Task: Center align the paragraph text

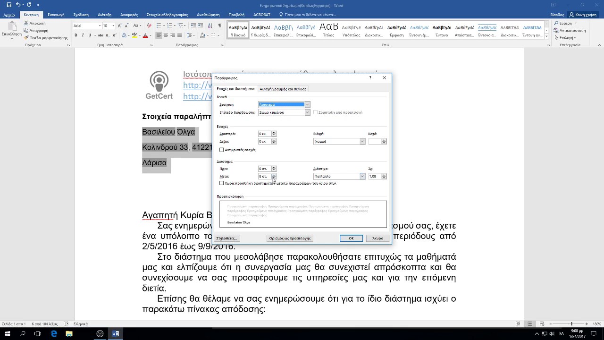Action: click(x=166, y=35)
